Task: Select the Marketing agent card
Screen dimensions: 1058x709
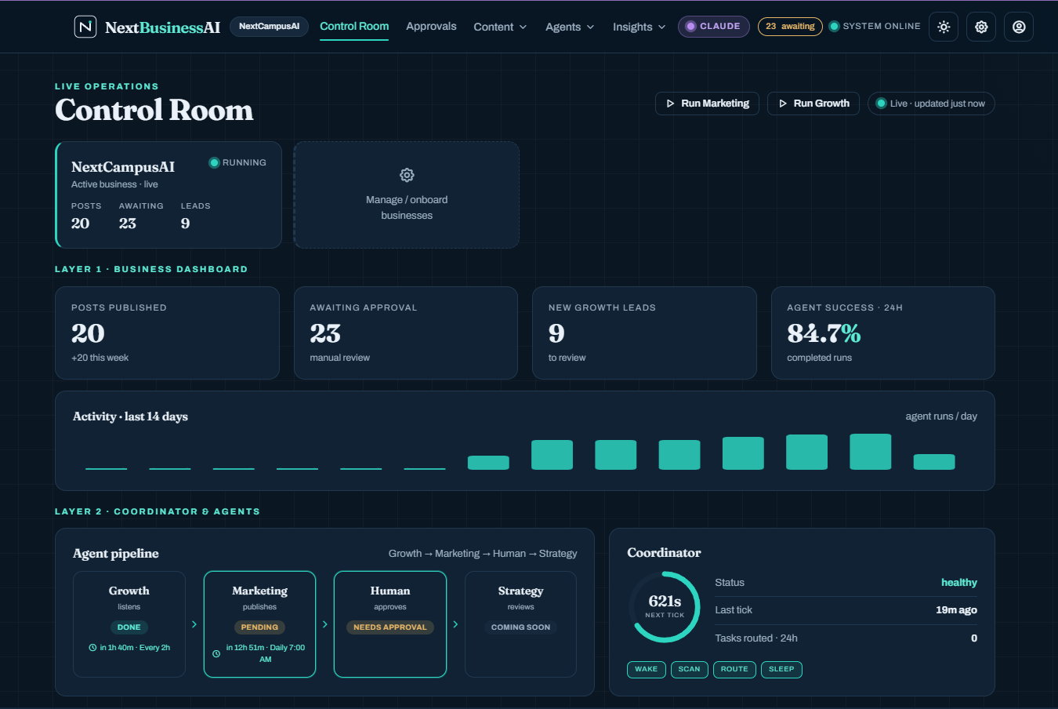Action: point(260,624)
